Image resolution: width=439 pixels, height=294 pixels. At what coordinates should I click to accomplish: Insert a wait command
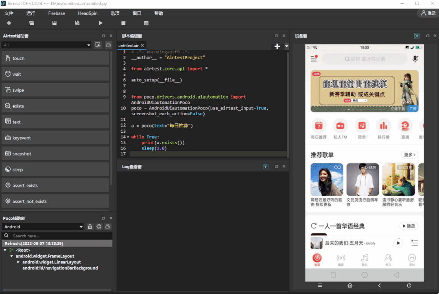pos(55,74)
